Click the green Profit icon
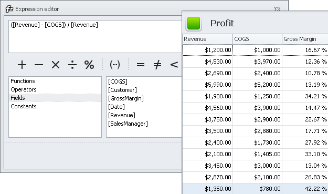This screenshot has width=328, height=194. pyautogui.click(x=194, y=24)
